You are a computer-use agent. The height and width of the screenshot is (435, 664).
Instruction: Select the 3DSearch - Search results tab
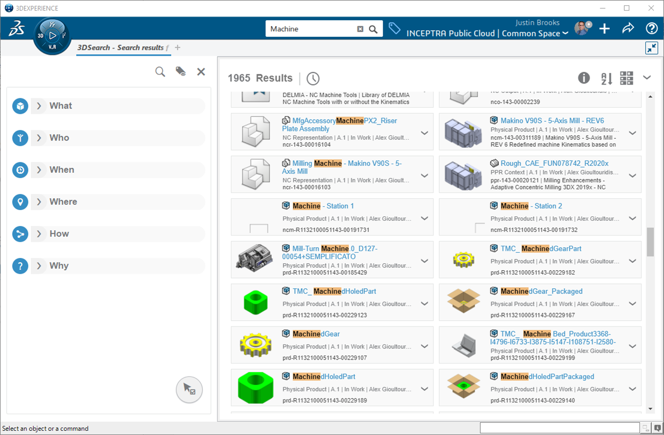[x=120, y=48]
